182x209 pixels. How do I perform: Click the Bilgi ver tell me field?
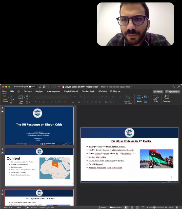[x=115, y=91]
